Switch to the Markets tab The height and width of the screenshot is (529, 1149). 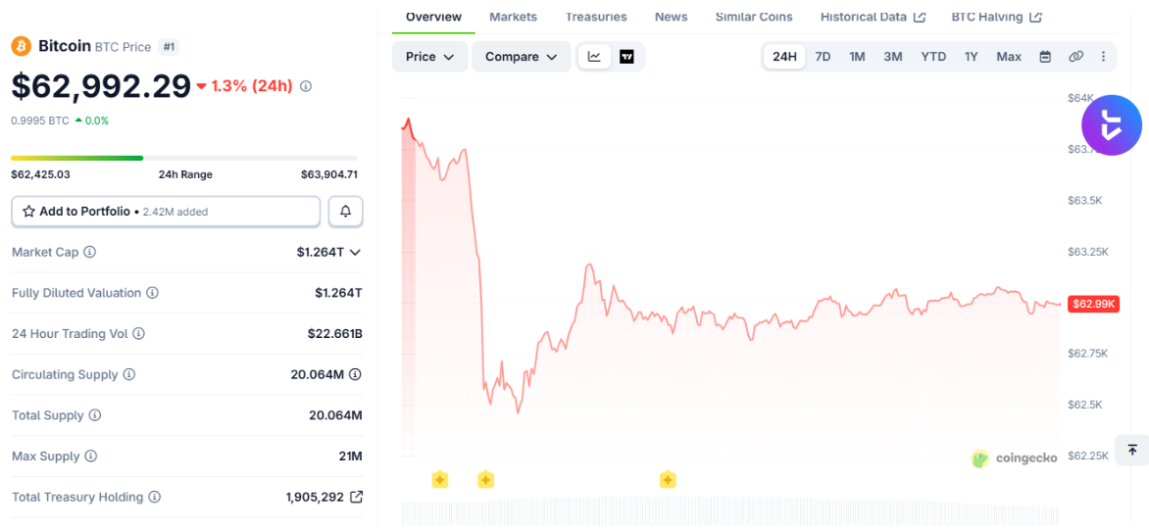pos(513,16)
